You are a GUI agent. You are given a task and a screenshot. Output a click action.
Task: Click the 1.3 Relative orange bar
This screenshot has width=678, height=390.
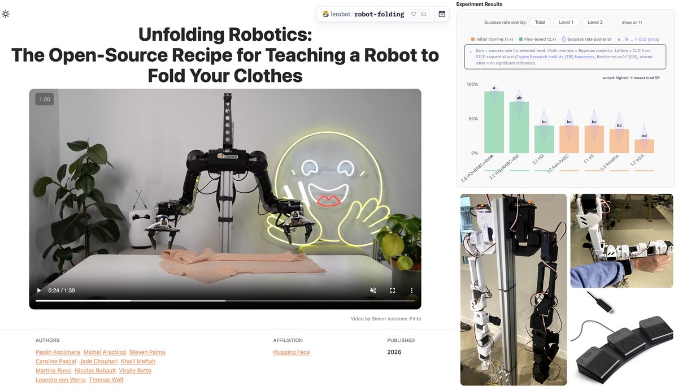pyautogui.click(x=619, y=141)
